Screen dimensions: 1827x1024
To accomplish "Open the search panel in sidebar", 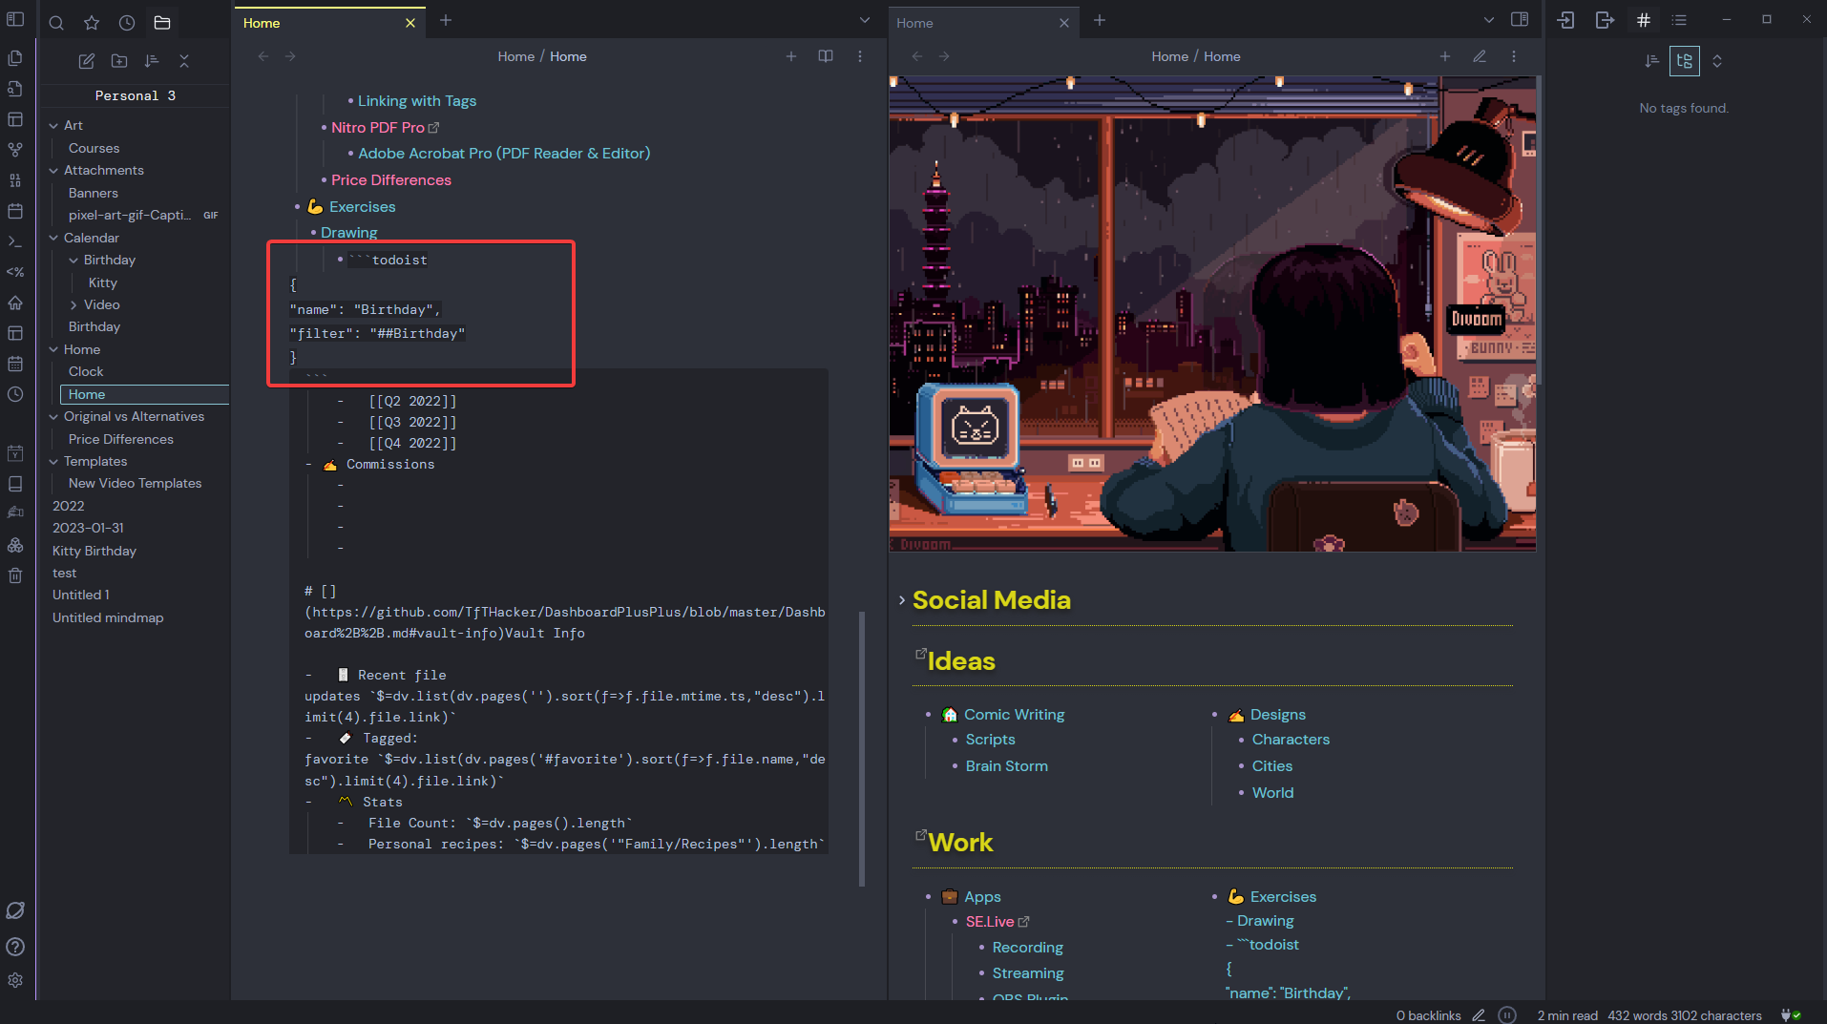I will (56, 23).
